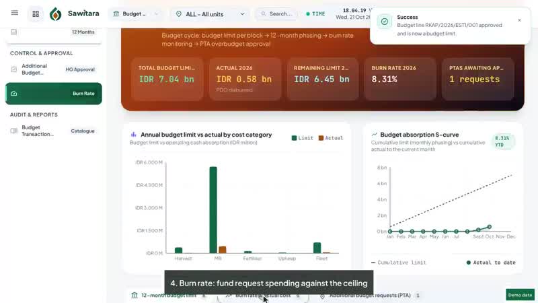
Task: Click the Additional Budget checklist icon
Action: 13,69
